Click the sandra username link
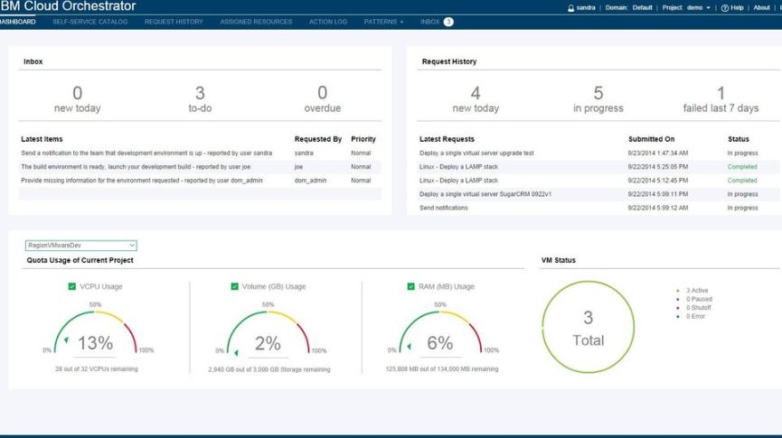The height and width of the screenshot is (438, 782). point(586,8)
